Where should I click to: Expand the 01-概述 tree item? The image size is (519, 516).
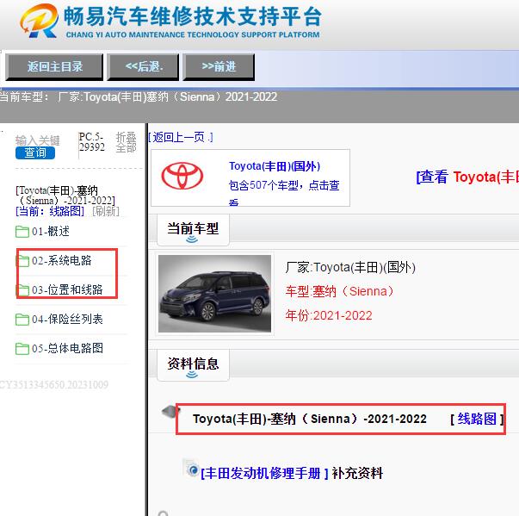(x=51, y=231)
